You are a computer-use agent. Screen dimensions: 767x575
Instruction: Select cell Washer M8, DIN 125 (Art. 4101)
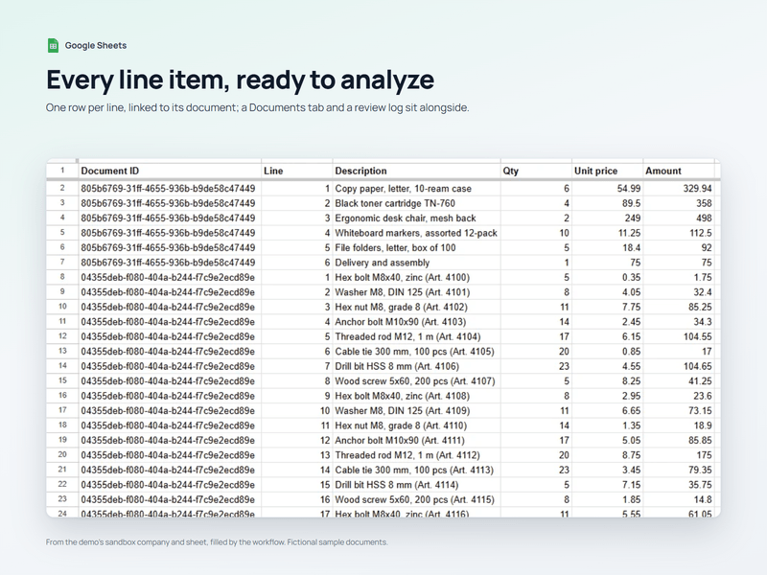pyautogui.click(x=417, y=292)
